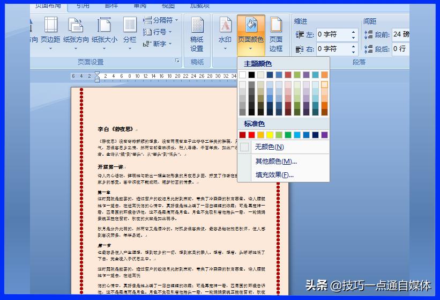Select highlighted lightest orange shade swatch
Screen dimensions: 440x300
pyautogui.click(x=324, y=85)
